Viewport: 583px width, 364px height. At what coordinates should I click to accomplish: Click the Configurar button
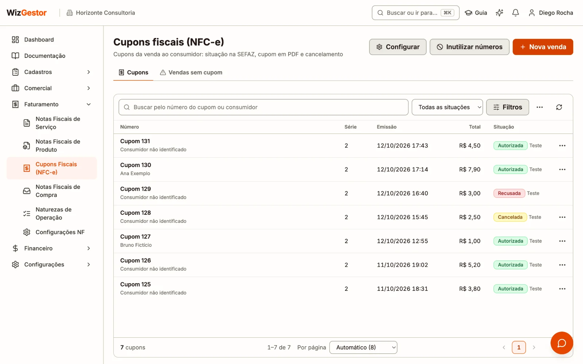pos(398,47)
